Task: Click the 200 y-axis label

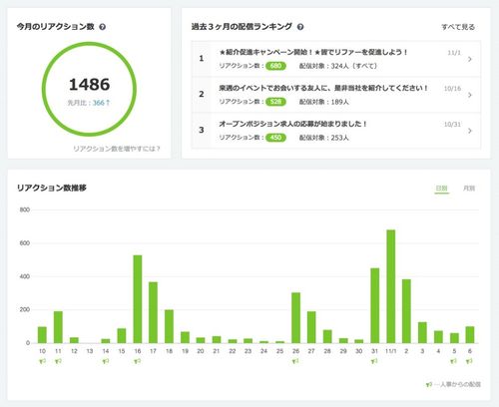Action: pyautogui.click(x=25, y=309)
